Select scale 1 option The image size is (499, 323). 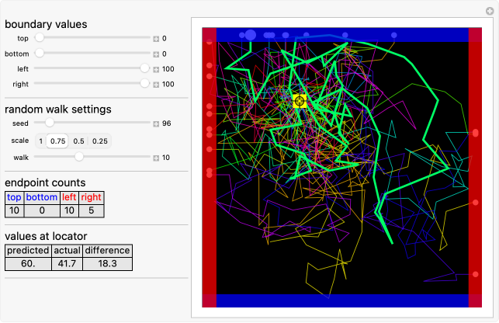click(40, 141)
